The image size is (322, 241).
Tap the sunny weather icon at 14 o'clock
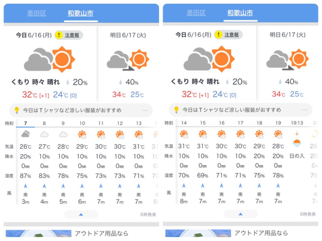[x=184, y=134]
